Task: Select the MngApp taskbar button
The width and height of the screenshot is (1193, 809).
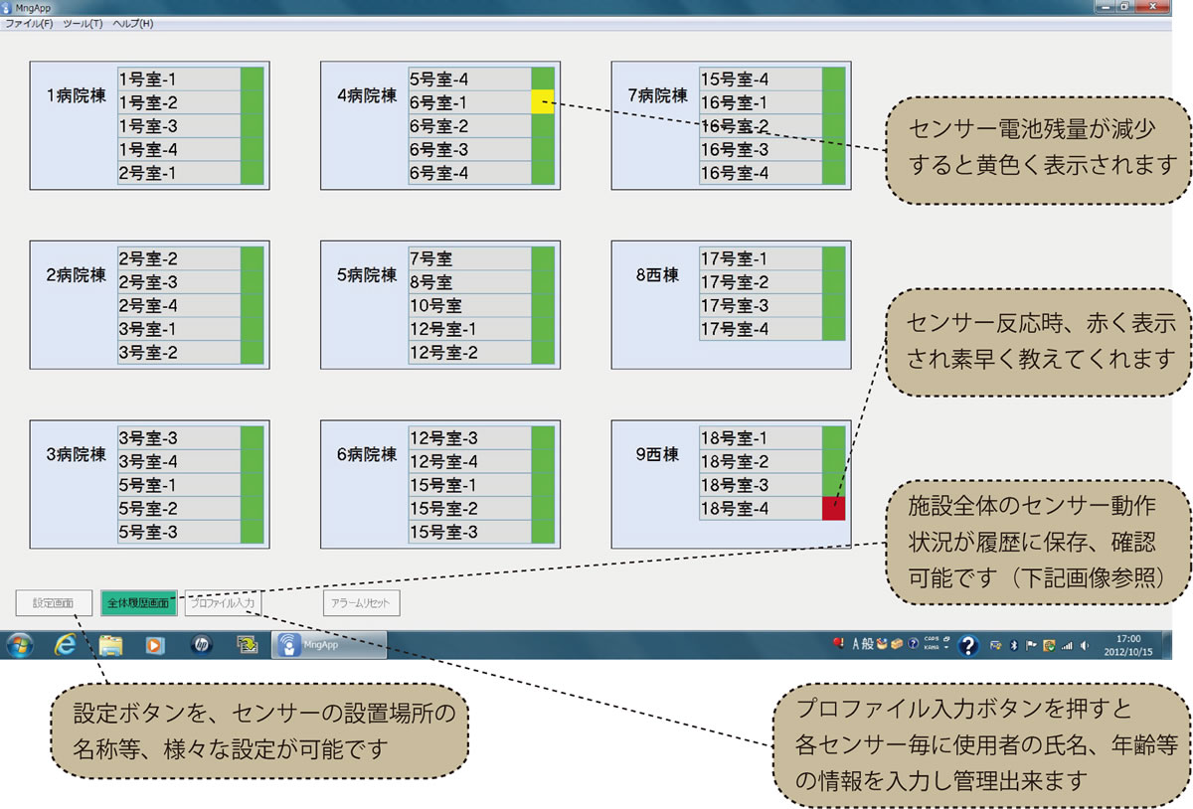Action: 329,644
